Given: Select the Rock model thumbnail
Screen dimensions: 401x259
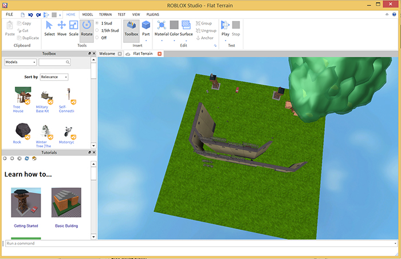Looking at the screenshot, I should [x=22, y=131].
